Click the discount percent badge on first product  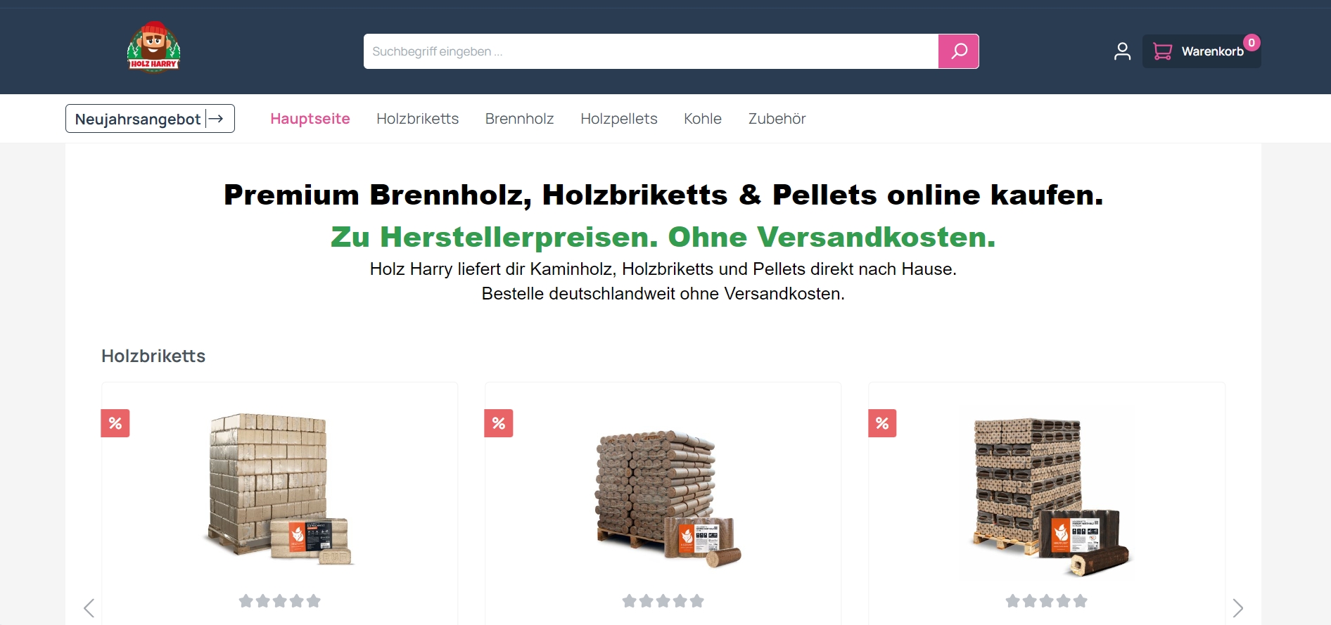point(115,423)
